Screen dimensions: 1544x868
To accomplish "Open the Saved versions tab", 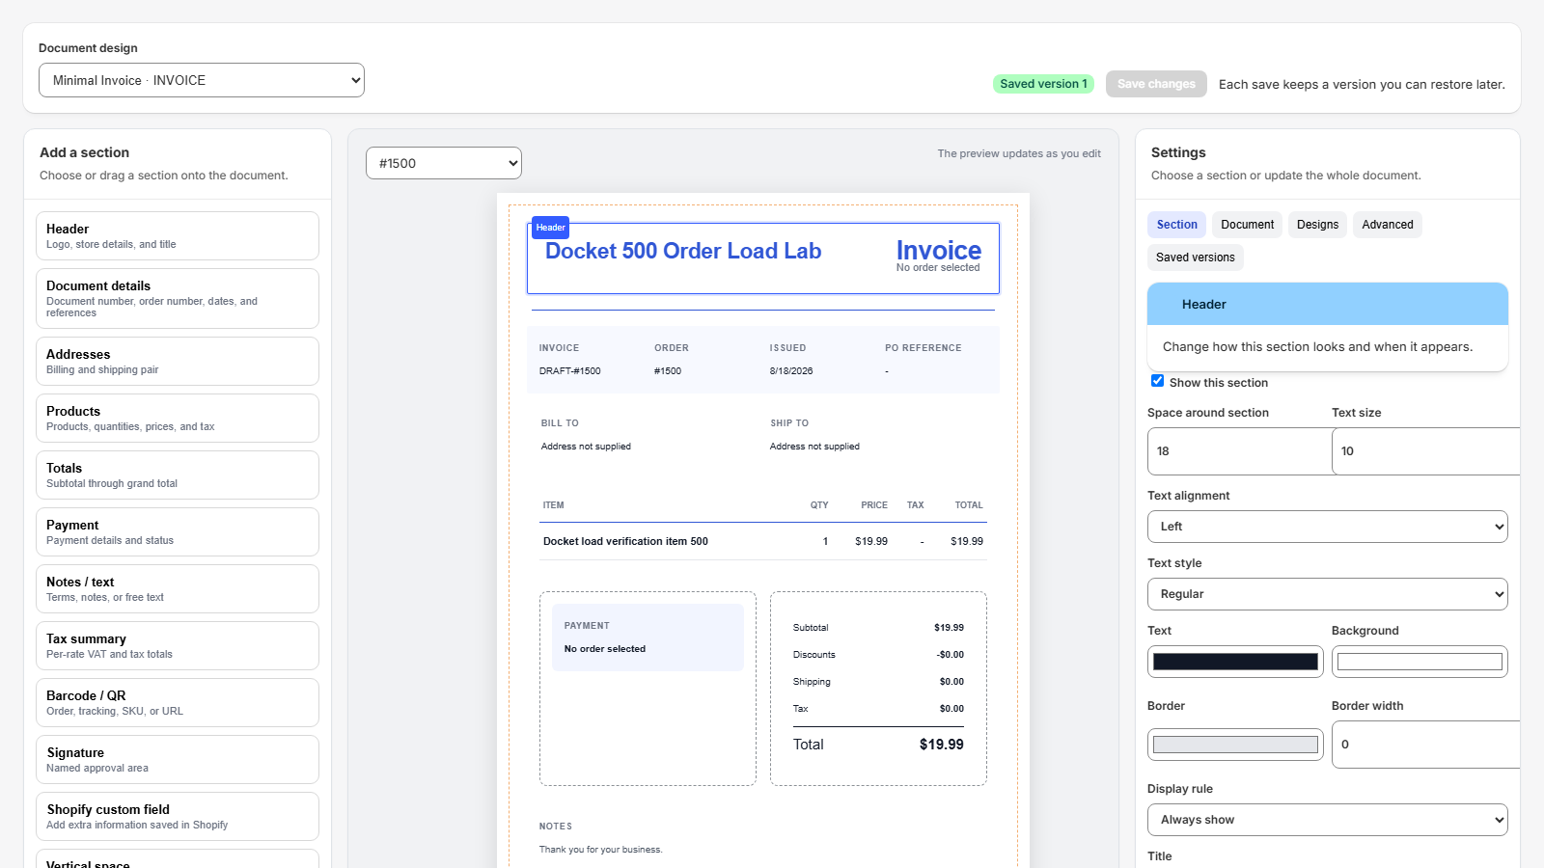I will 1196,258.
